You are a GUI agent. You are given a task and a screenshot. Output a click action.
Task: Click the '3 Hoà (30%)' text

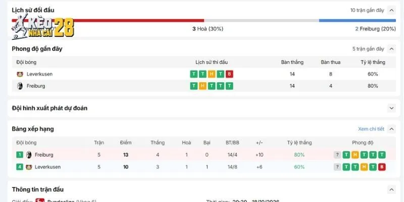(208, 29)
